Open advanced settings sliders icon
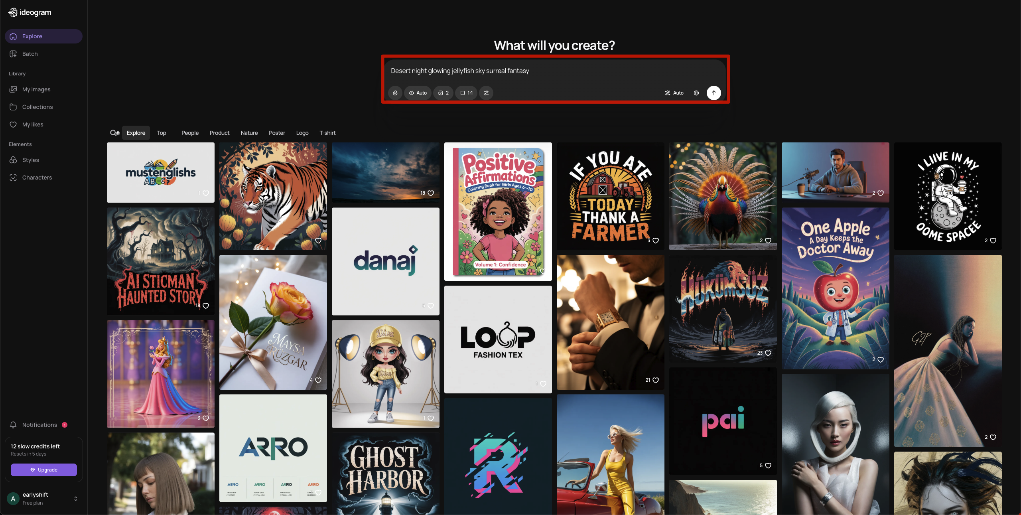Viewport: 1021px width, 515px height. [x=486, y=93]
